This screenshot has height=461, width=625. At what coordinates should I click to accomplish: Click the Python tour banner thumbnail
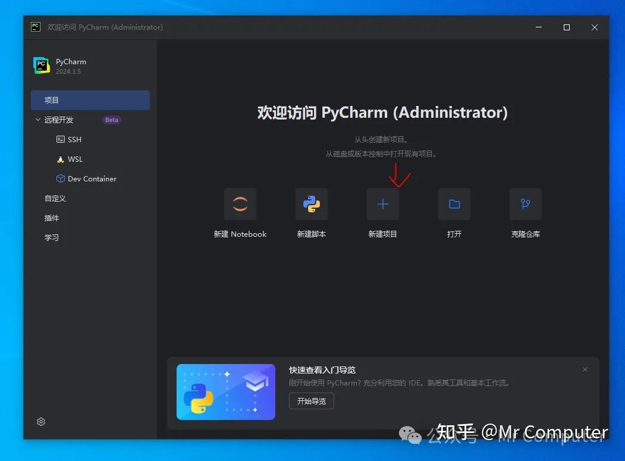(x=226, y=391)
